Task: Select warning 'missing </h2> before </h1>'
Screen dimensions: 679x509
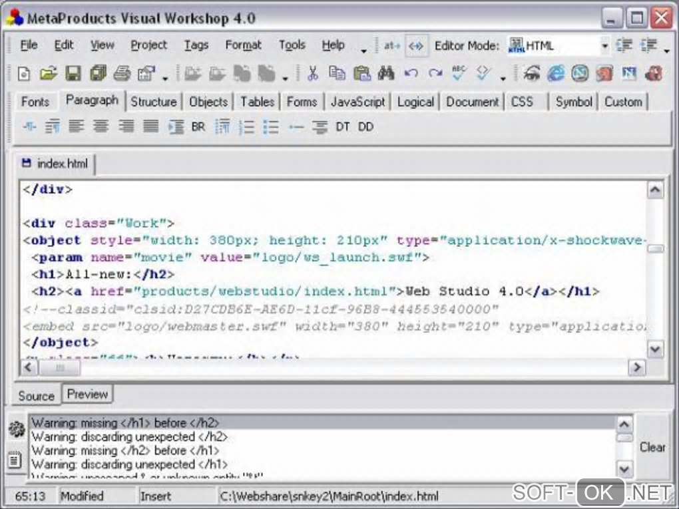Action: (322, 450)
